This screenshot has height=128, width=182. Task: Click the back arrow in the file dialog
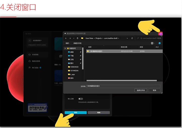[66, 38]
